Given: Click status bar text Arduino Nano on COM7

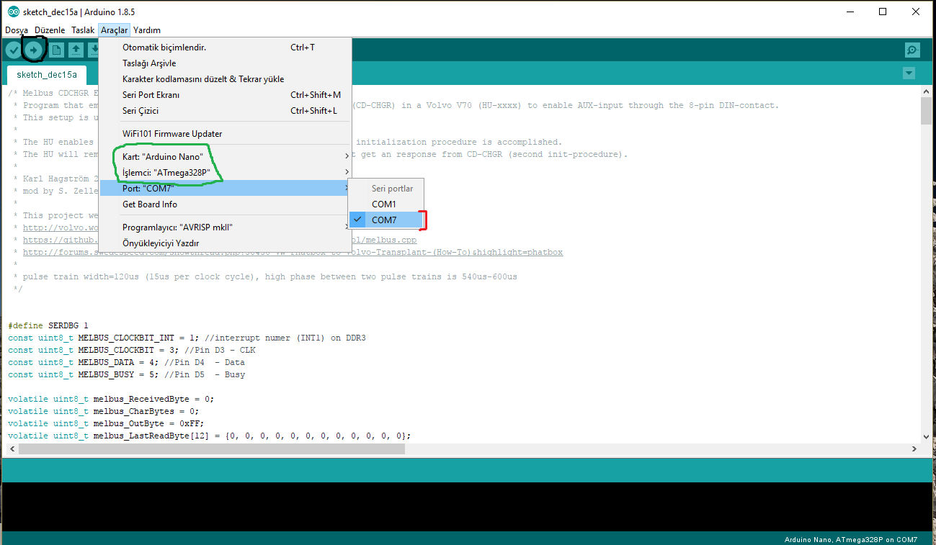Looking at the screenshot, I should tap(851, 539).
